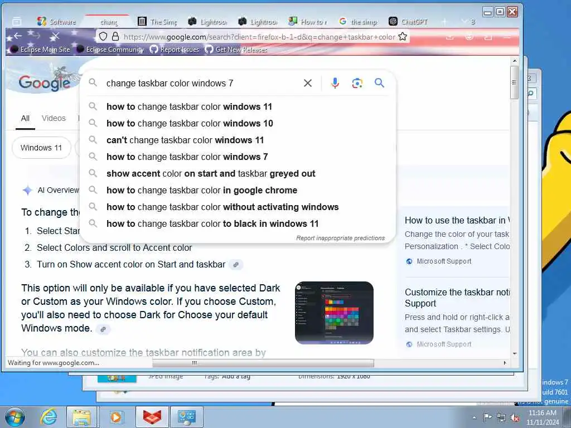Image resolution: width=571 pixels, height=428 pixels.
Task: Click the vertical scrollbar up arrow
Action: [514, 61]
